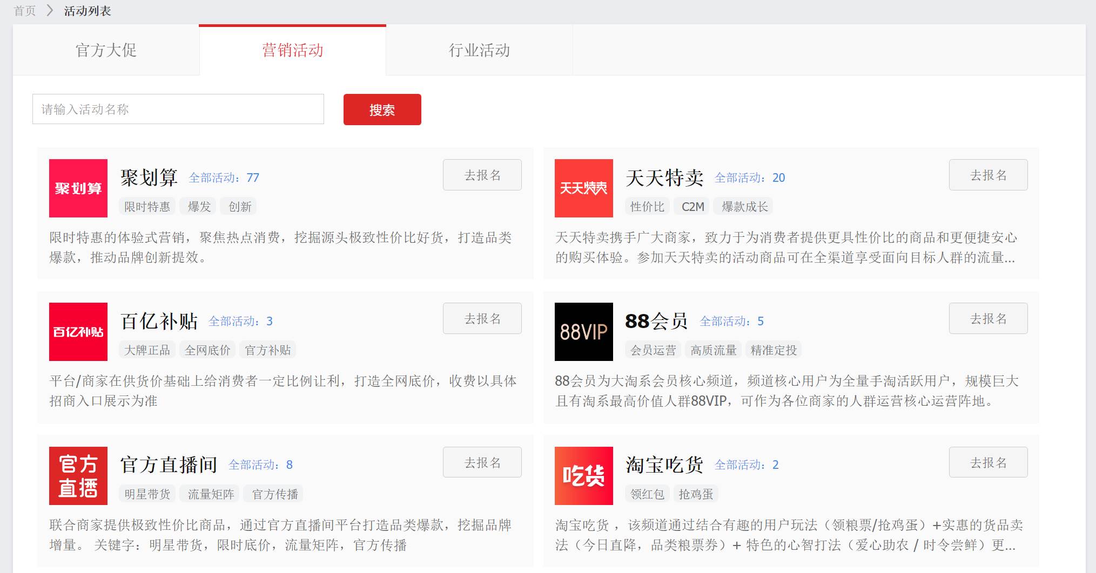Click description starting 联合商家提供极致性价比商品

(280, 535)
